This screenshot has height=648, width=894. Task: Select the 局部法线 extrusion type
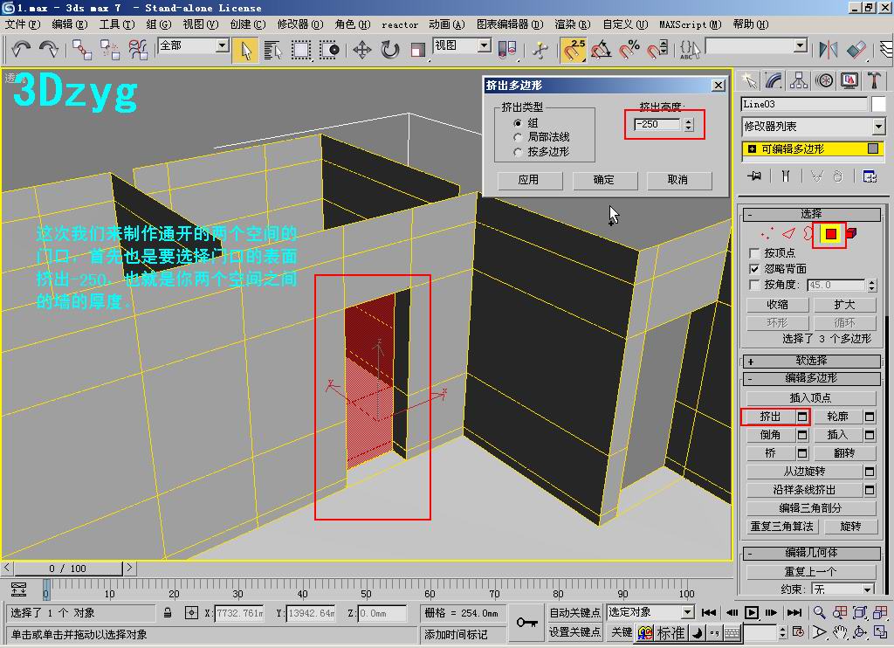tap(518, 137)
